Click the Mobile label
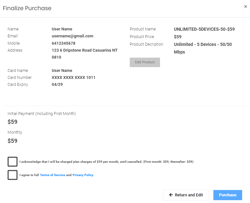Screen dimensions: 250x203 coord(14,43)
